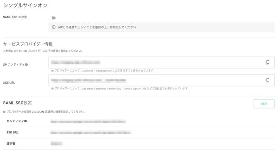Select the blurred SSO URL value
The height and width of the screenshot is (153, 278).
[x=91, y=133]
